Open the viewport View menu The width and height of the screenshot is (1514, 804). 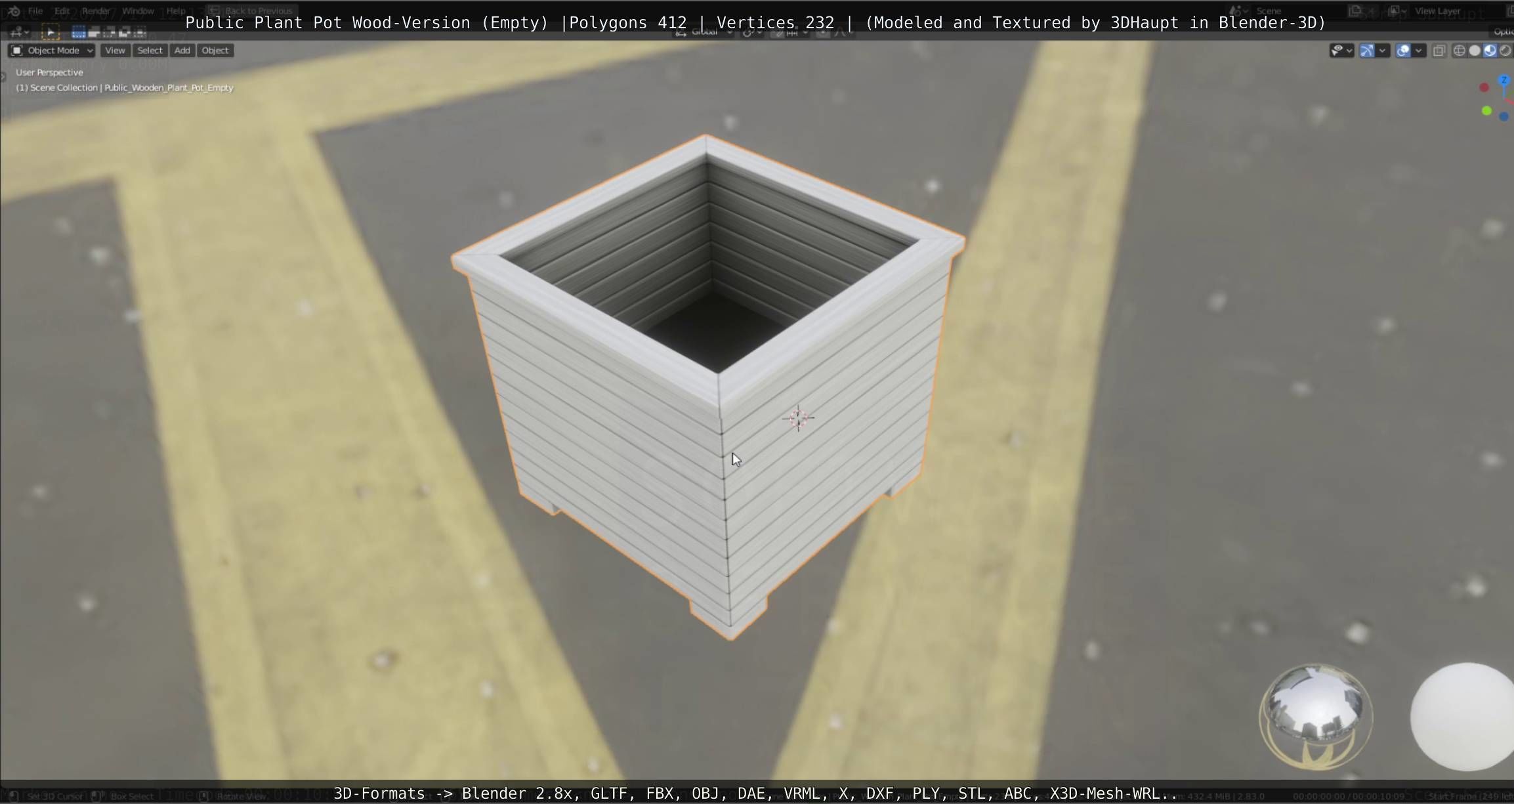(x=115, y=51)
